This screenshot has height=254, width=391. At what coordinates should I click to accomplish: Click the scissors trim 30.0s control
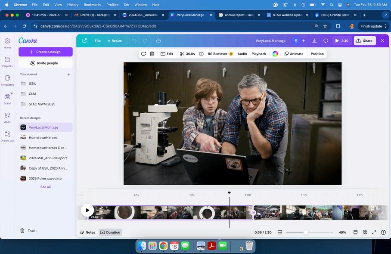coord(187,54)
